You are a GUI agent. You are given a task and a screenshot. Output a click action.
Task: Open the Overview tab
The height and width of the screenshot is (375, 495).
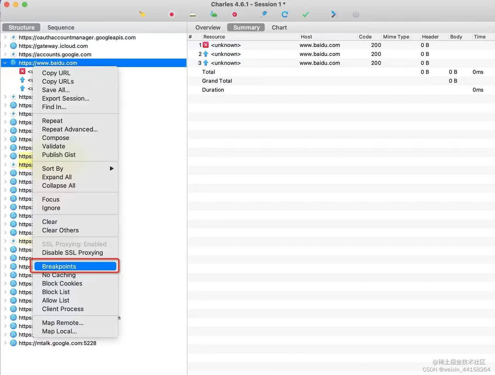(208, 27)
